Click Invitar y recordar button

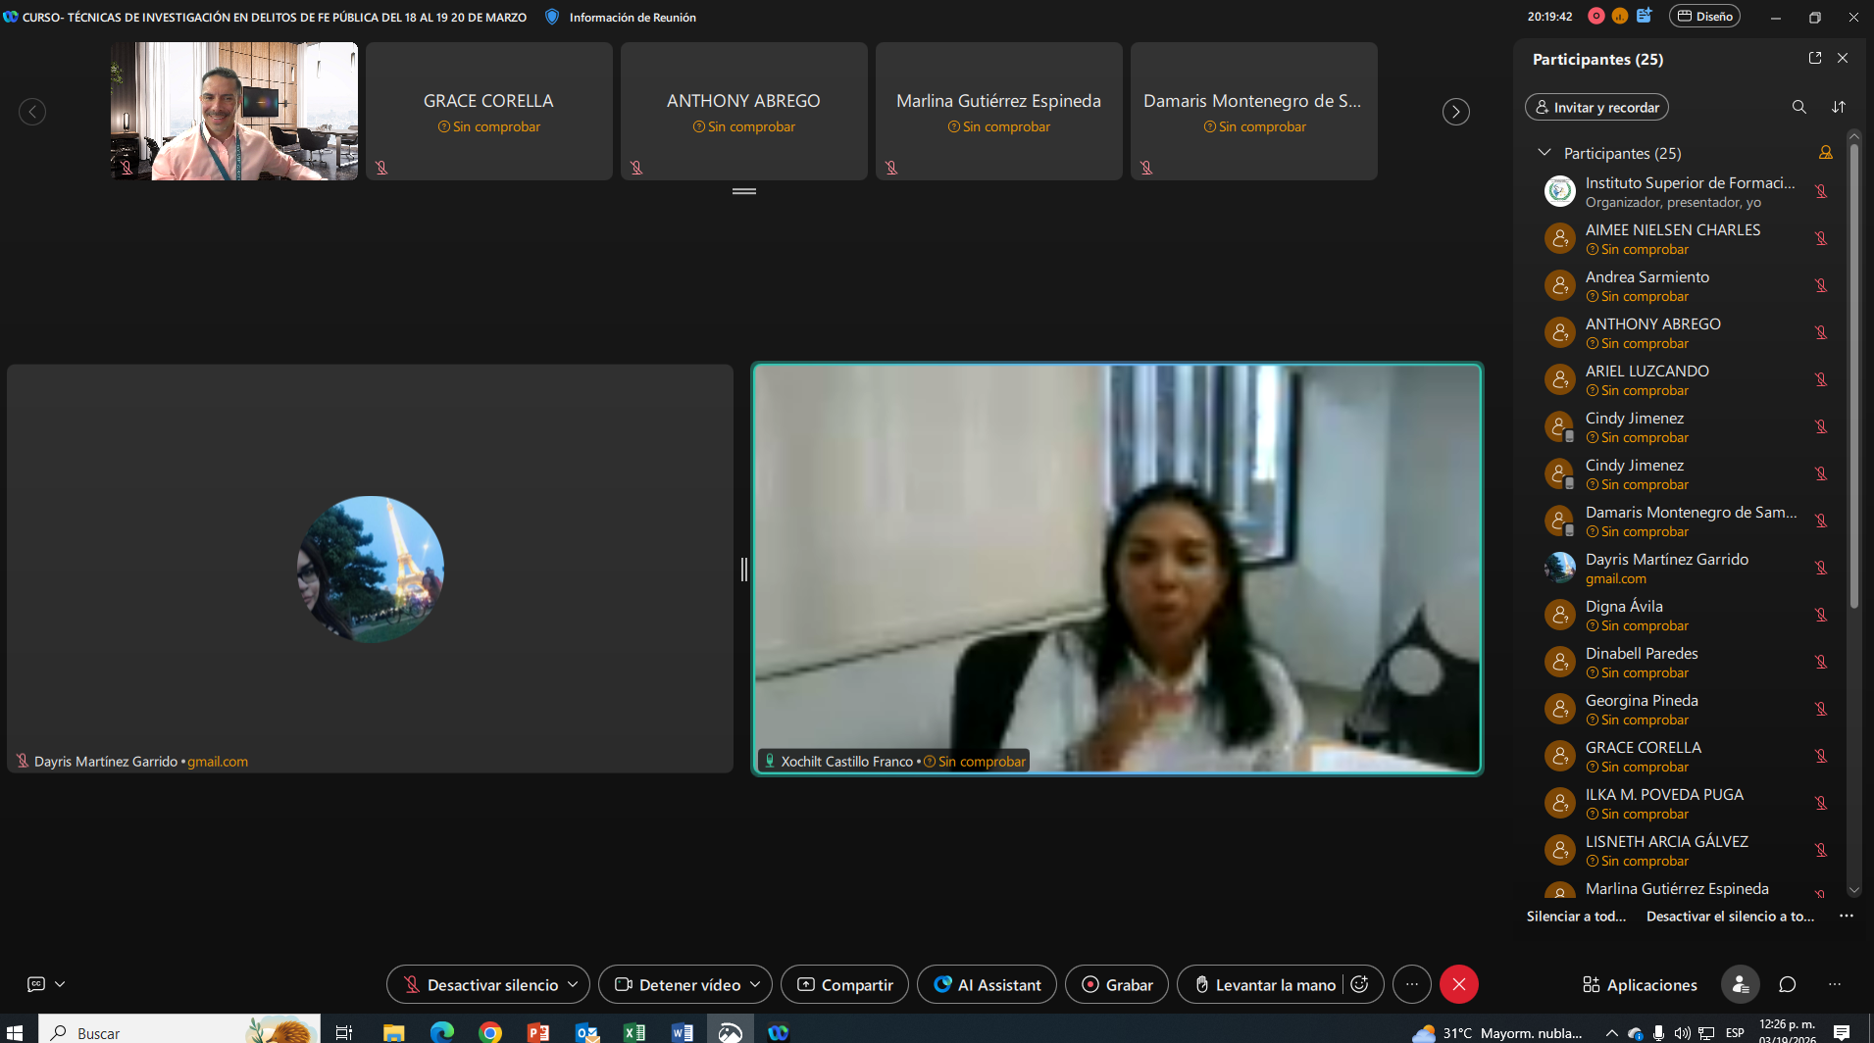[x=1596, y=107]
